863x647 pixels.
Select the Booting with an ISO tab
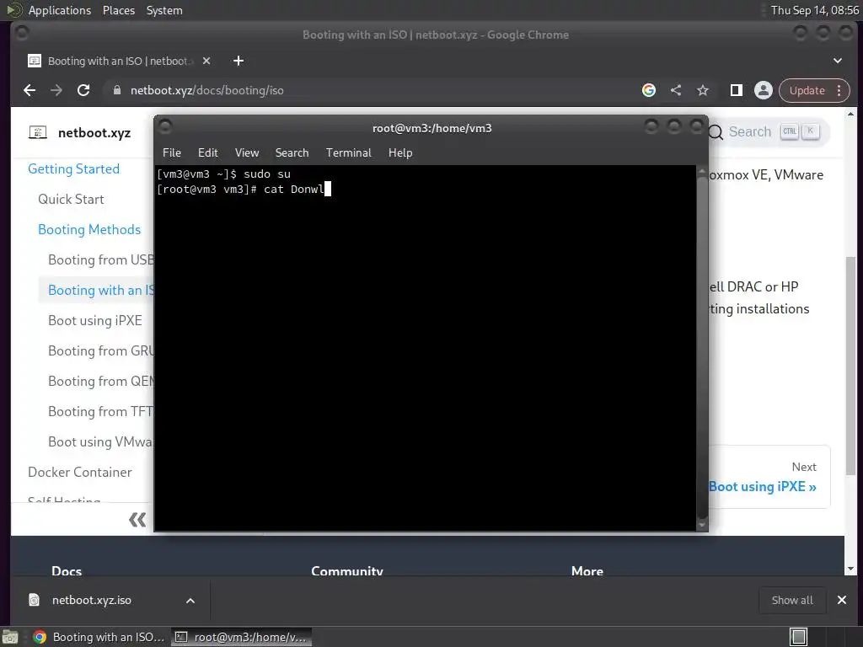tap(117, 61)
